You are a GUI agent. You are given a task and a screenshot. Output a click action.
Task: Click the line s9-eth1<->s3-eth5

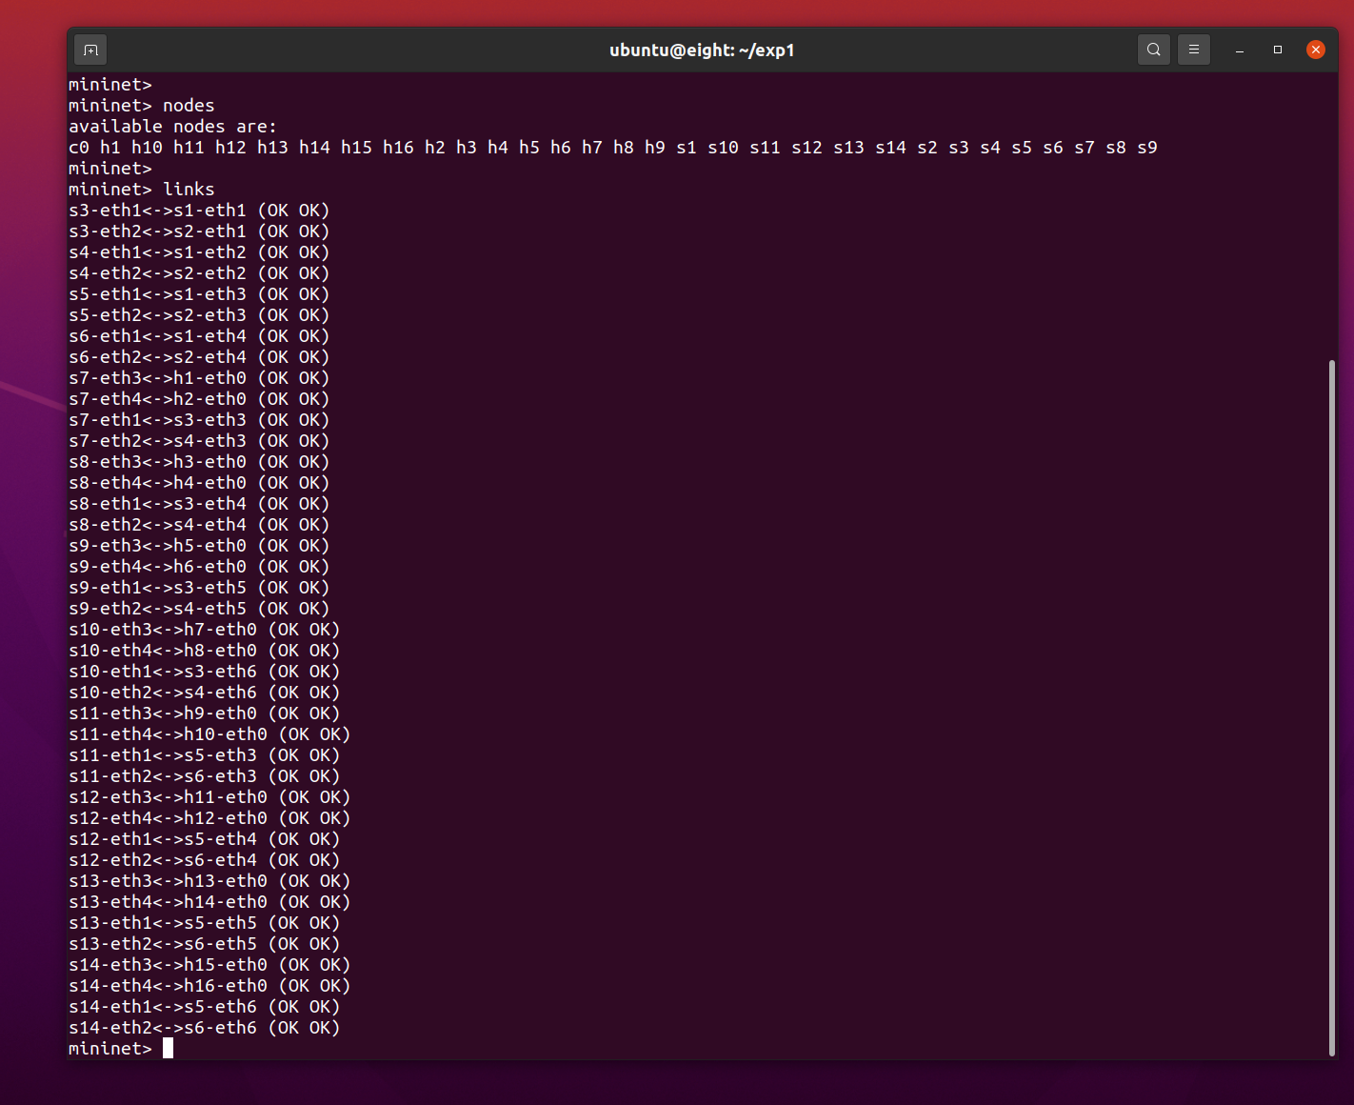coord(199,588)
